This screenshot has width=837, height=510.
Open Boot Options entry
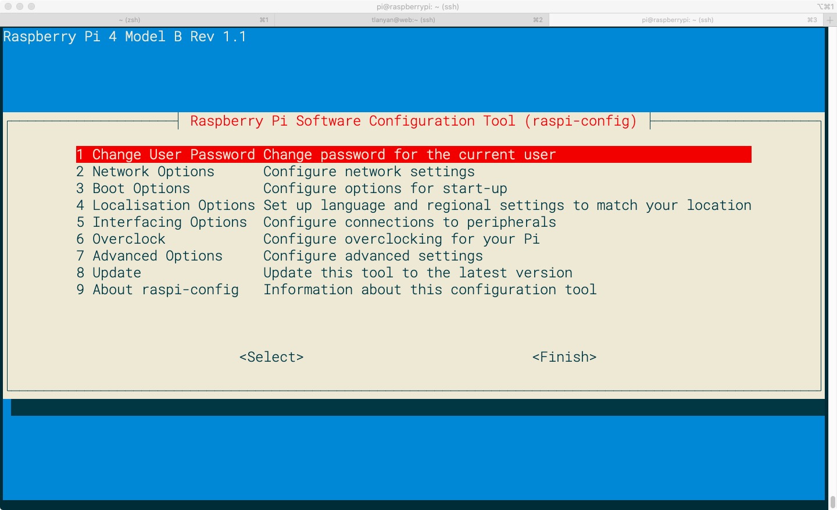[x=141, y=188]
